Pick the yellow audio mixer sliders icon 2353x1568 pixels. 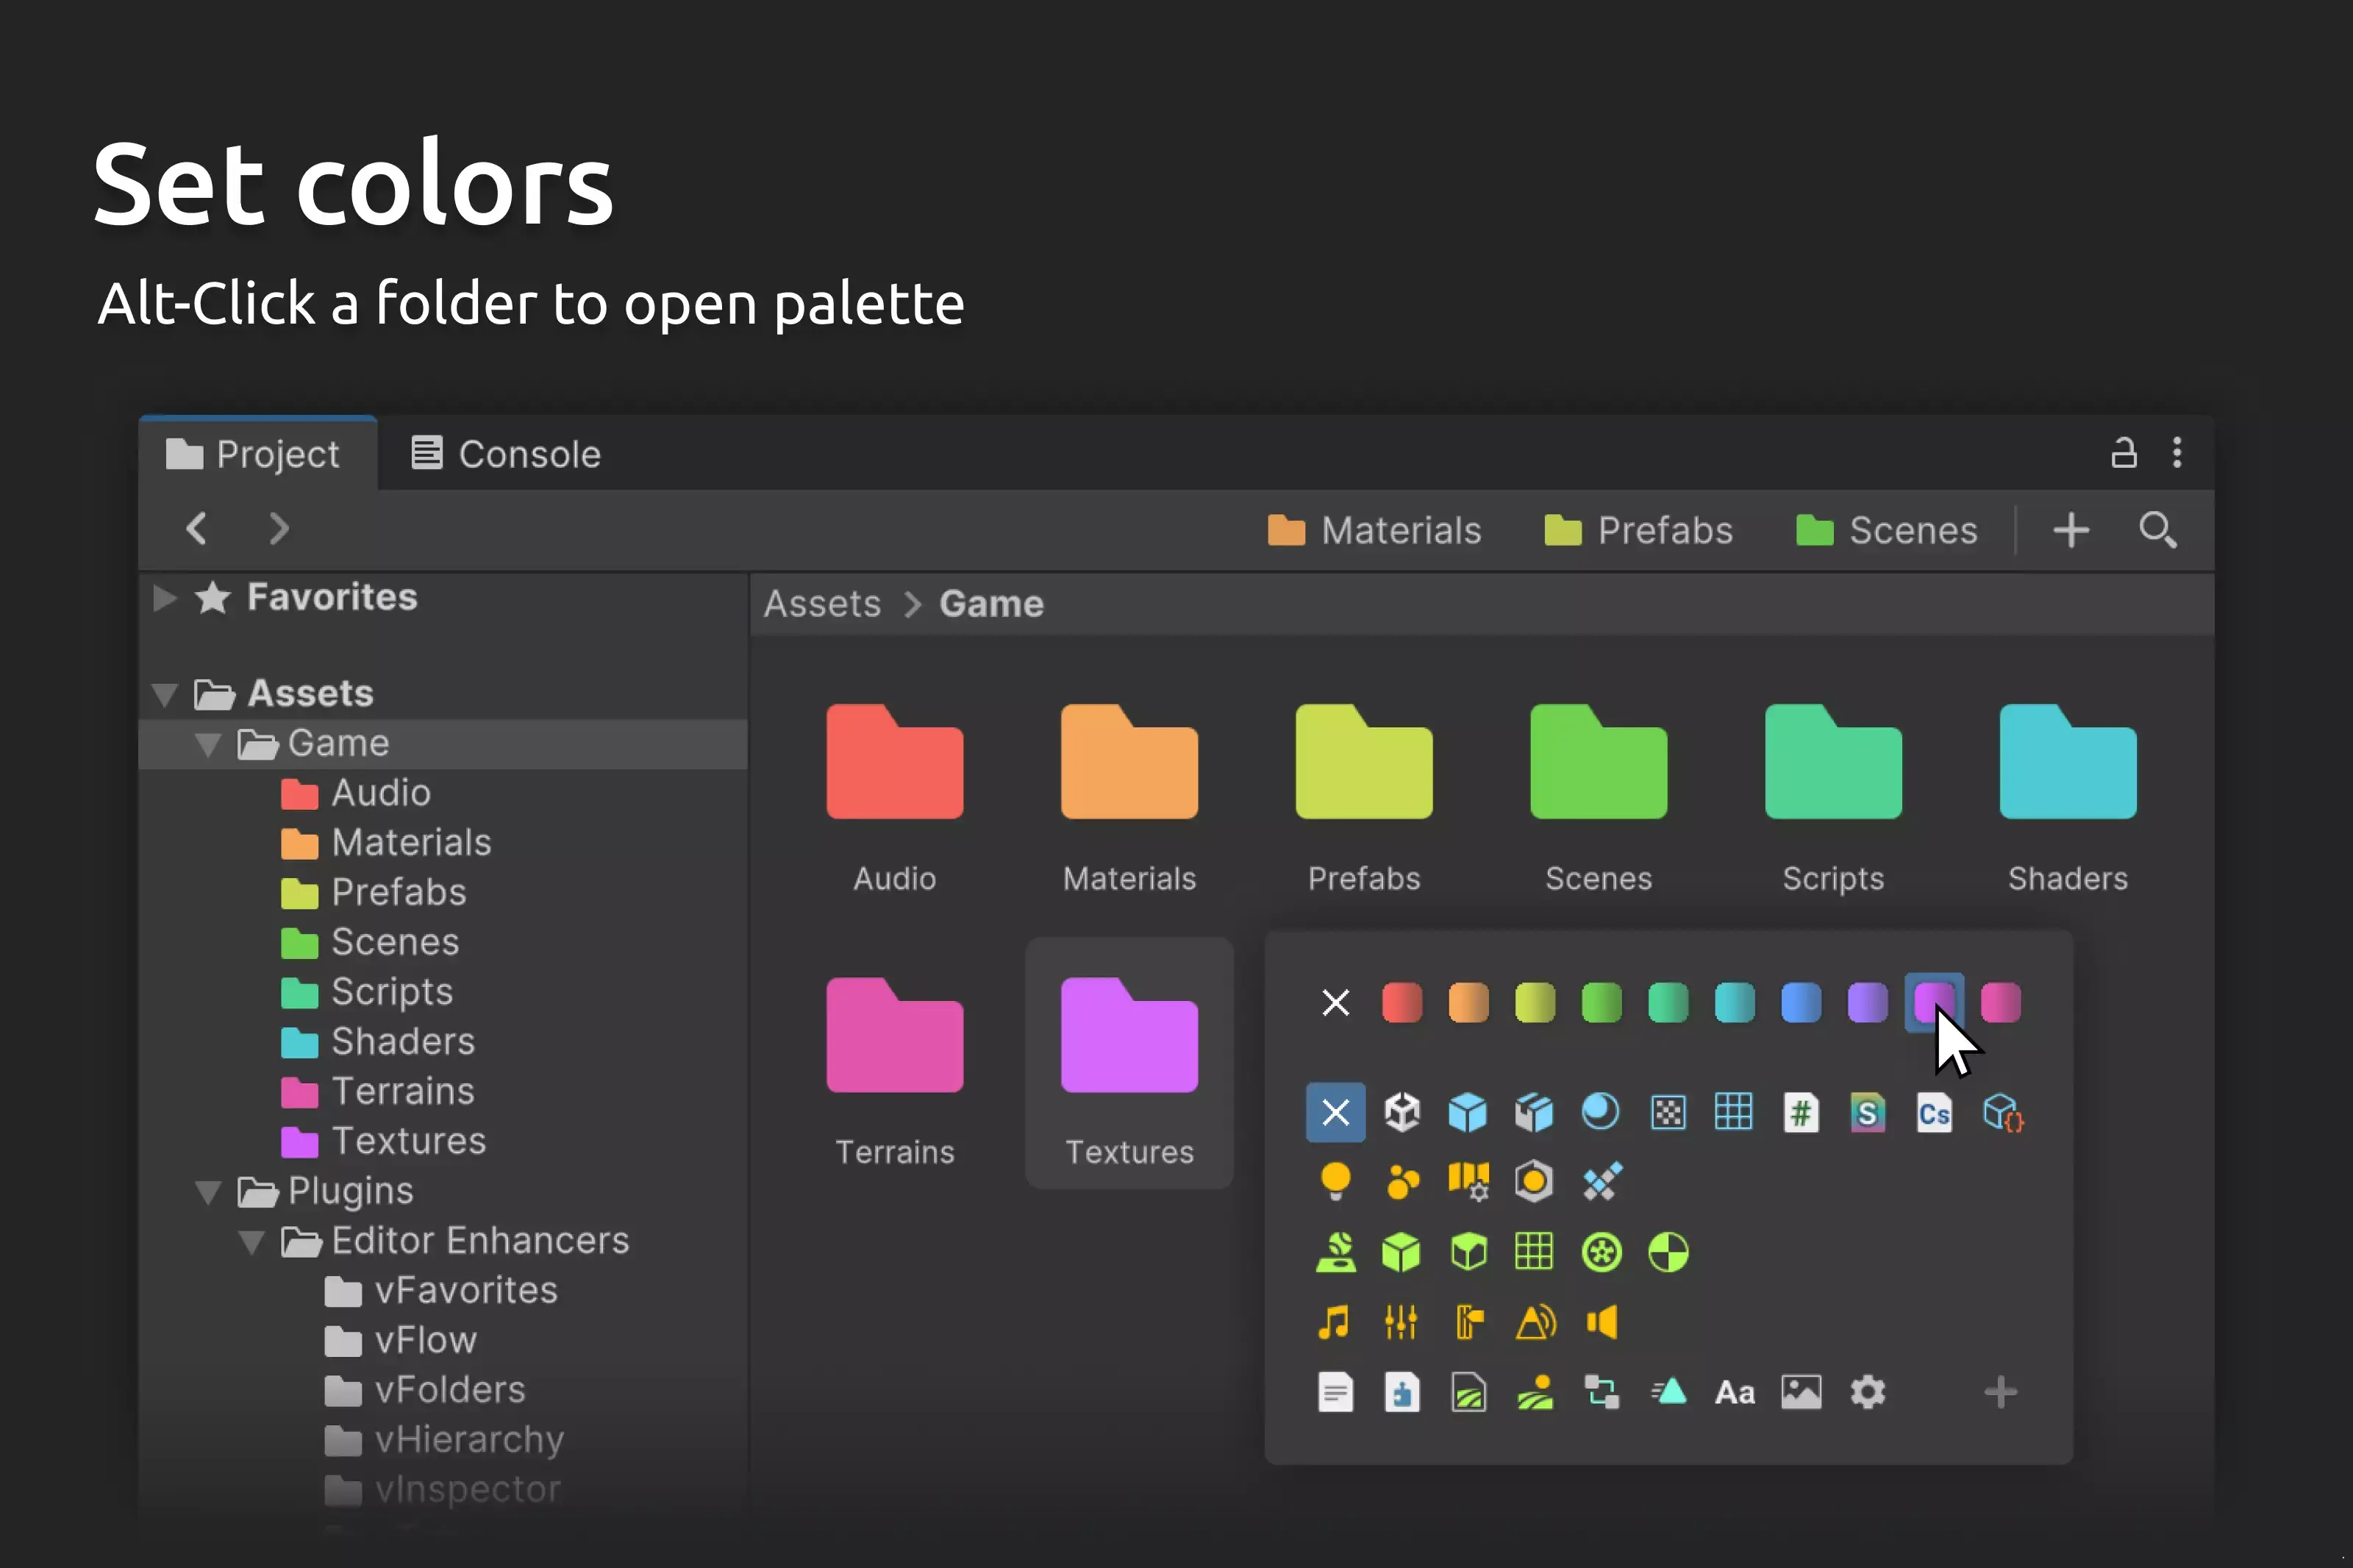[x=1402, y=1322]
